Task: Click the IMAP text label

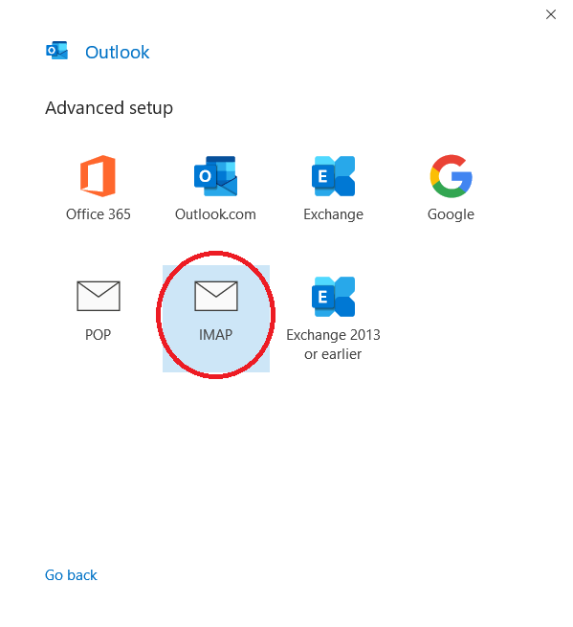Action: coord(216,335)
